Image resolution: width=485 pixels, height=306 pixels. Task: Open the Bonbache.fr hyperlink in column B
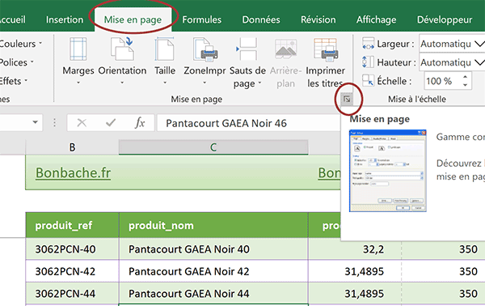pos(74,172)
